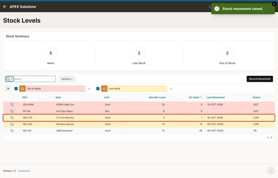This screenshot has height=178, width=278.
Task: Uncheck the Low stock highlight checkbox
Action: click(x=98, y=89)
